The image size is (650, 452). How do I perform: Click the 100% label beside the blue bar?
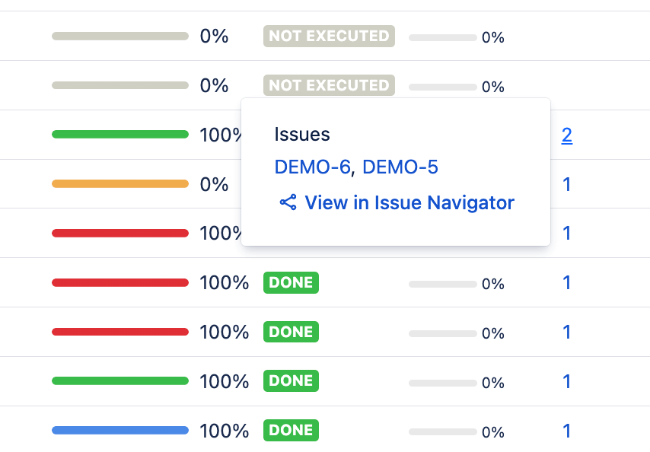pos(225,431)
